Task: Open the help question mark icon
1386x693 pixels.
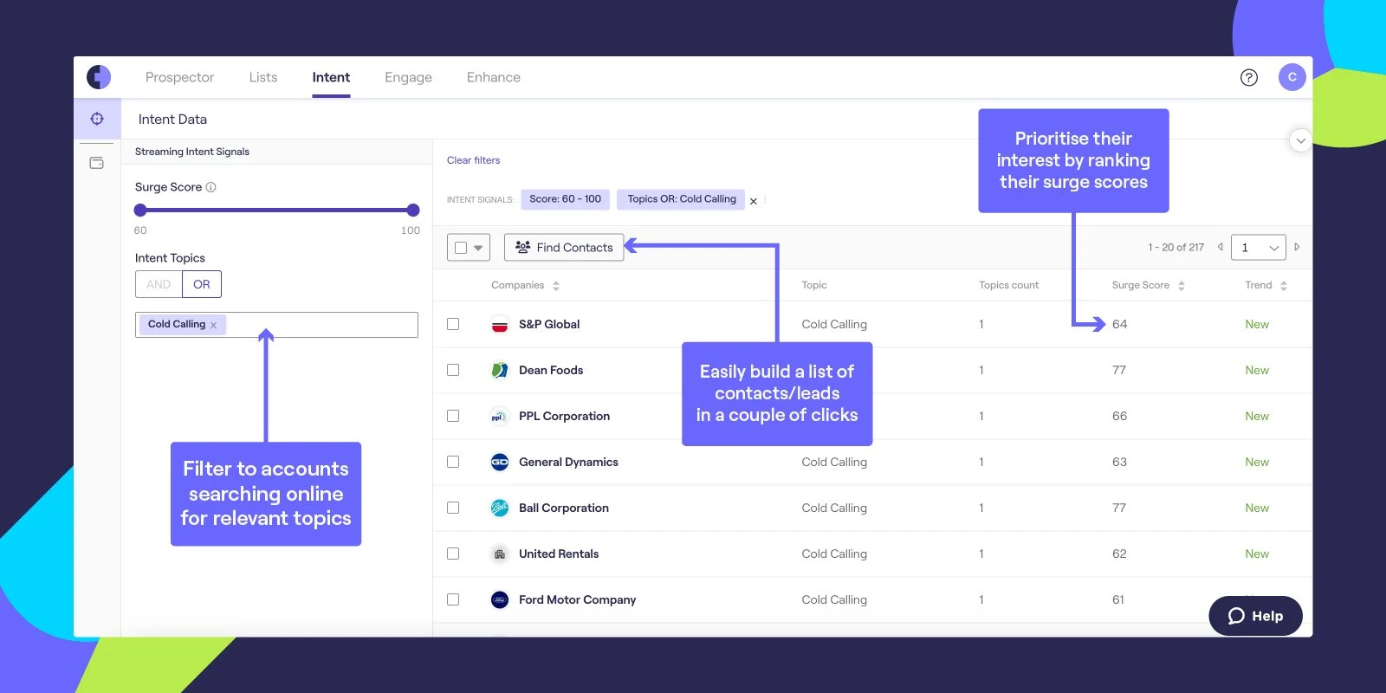Action: click(x=1248, y=77)
